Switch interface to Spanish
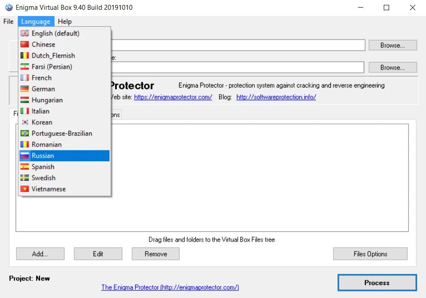This screenshot has height=298, width=426. point(64,167)
